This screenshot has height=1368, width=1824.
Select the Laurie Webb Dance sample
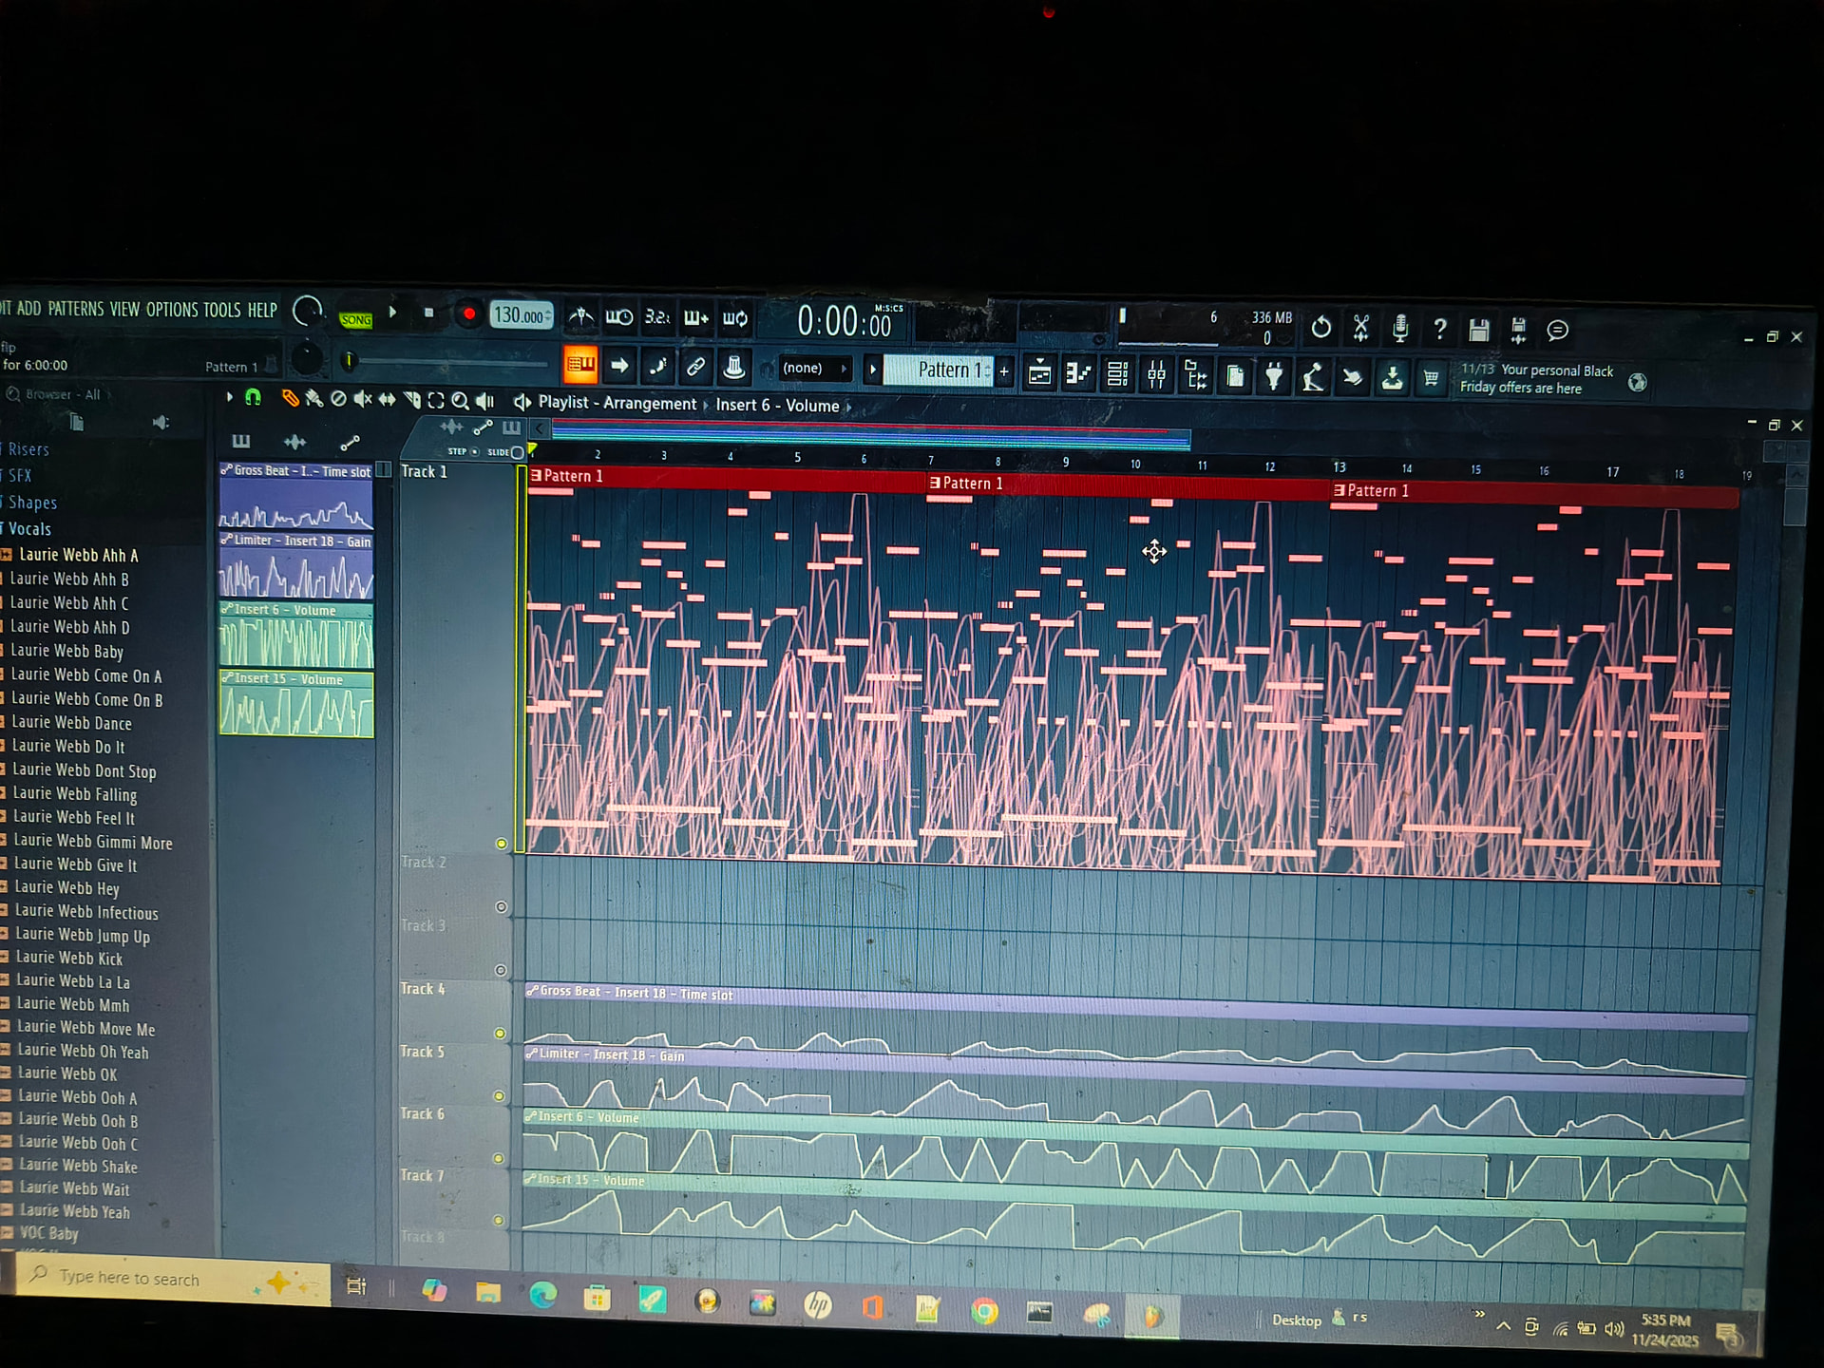pos(71,723)
